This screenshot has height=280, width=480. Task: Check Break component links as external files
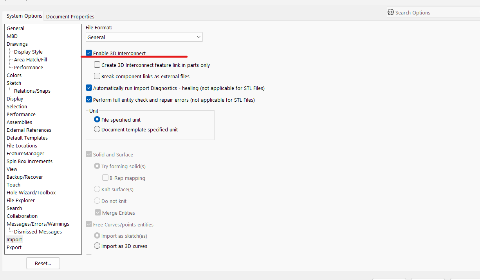point(97,76)
